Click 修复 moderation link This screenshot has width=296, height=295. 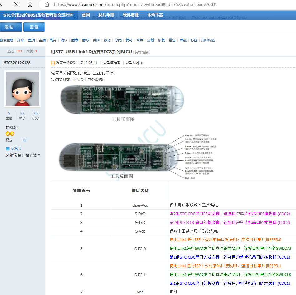click(x=161, y=40)
